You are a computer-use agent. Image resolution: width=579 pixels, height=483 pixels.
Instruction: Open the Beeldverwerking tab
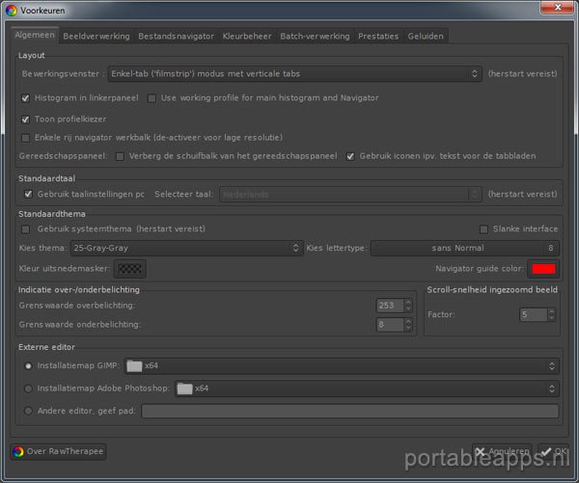[x=96, y=37]
